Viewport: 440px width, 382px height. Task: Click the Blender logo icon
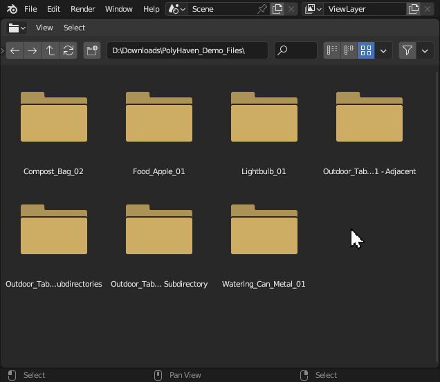click(x=12, y=9)
